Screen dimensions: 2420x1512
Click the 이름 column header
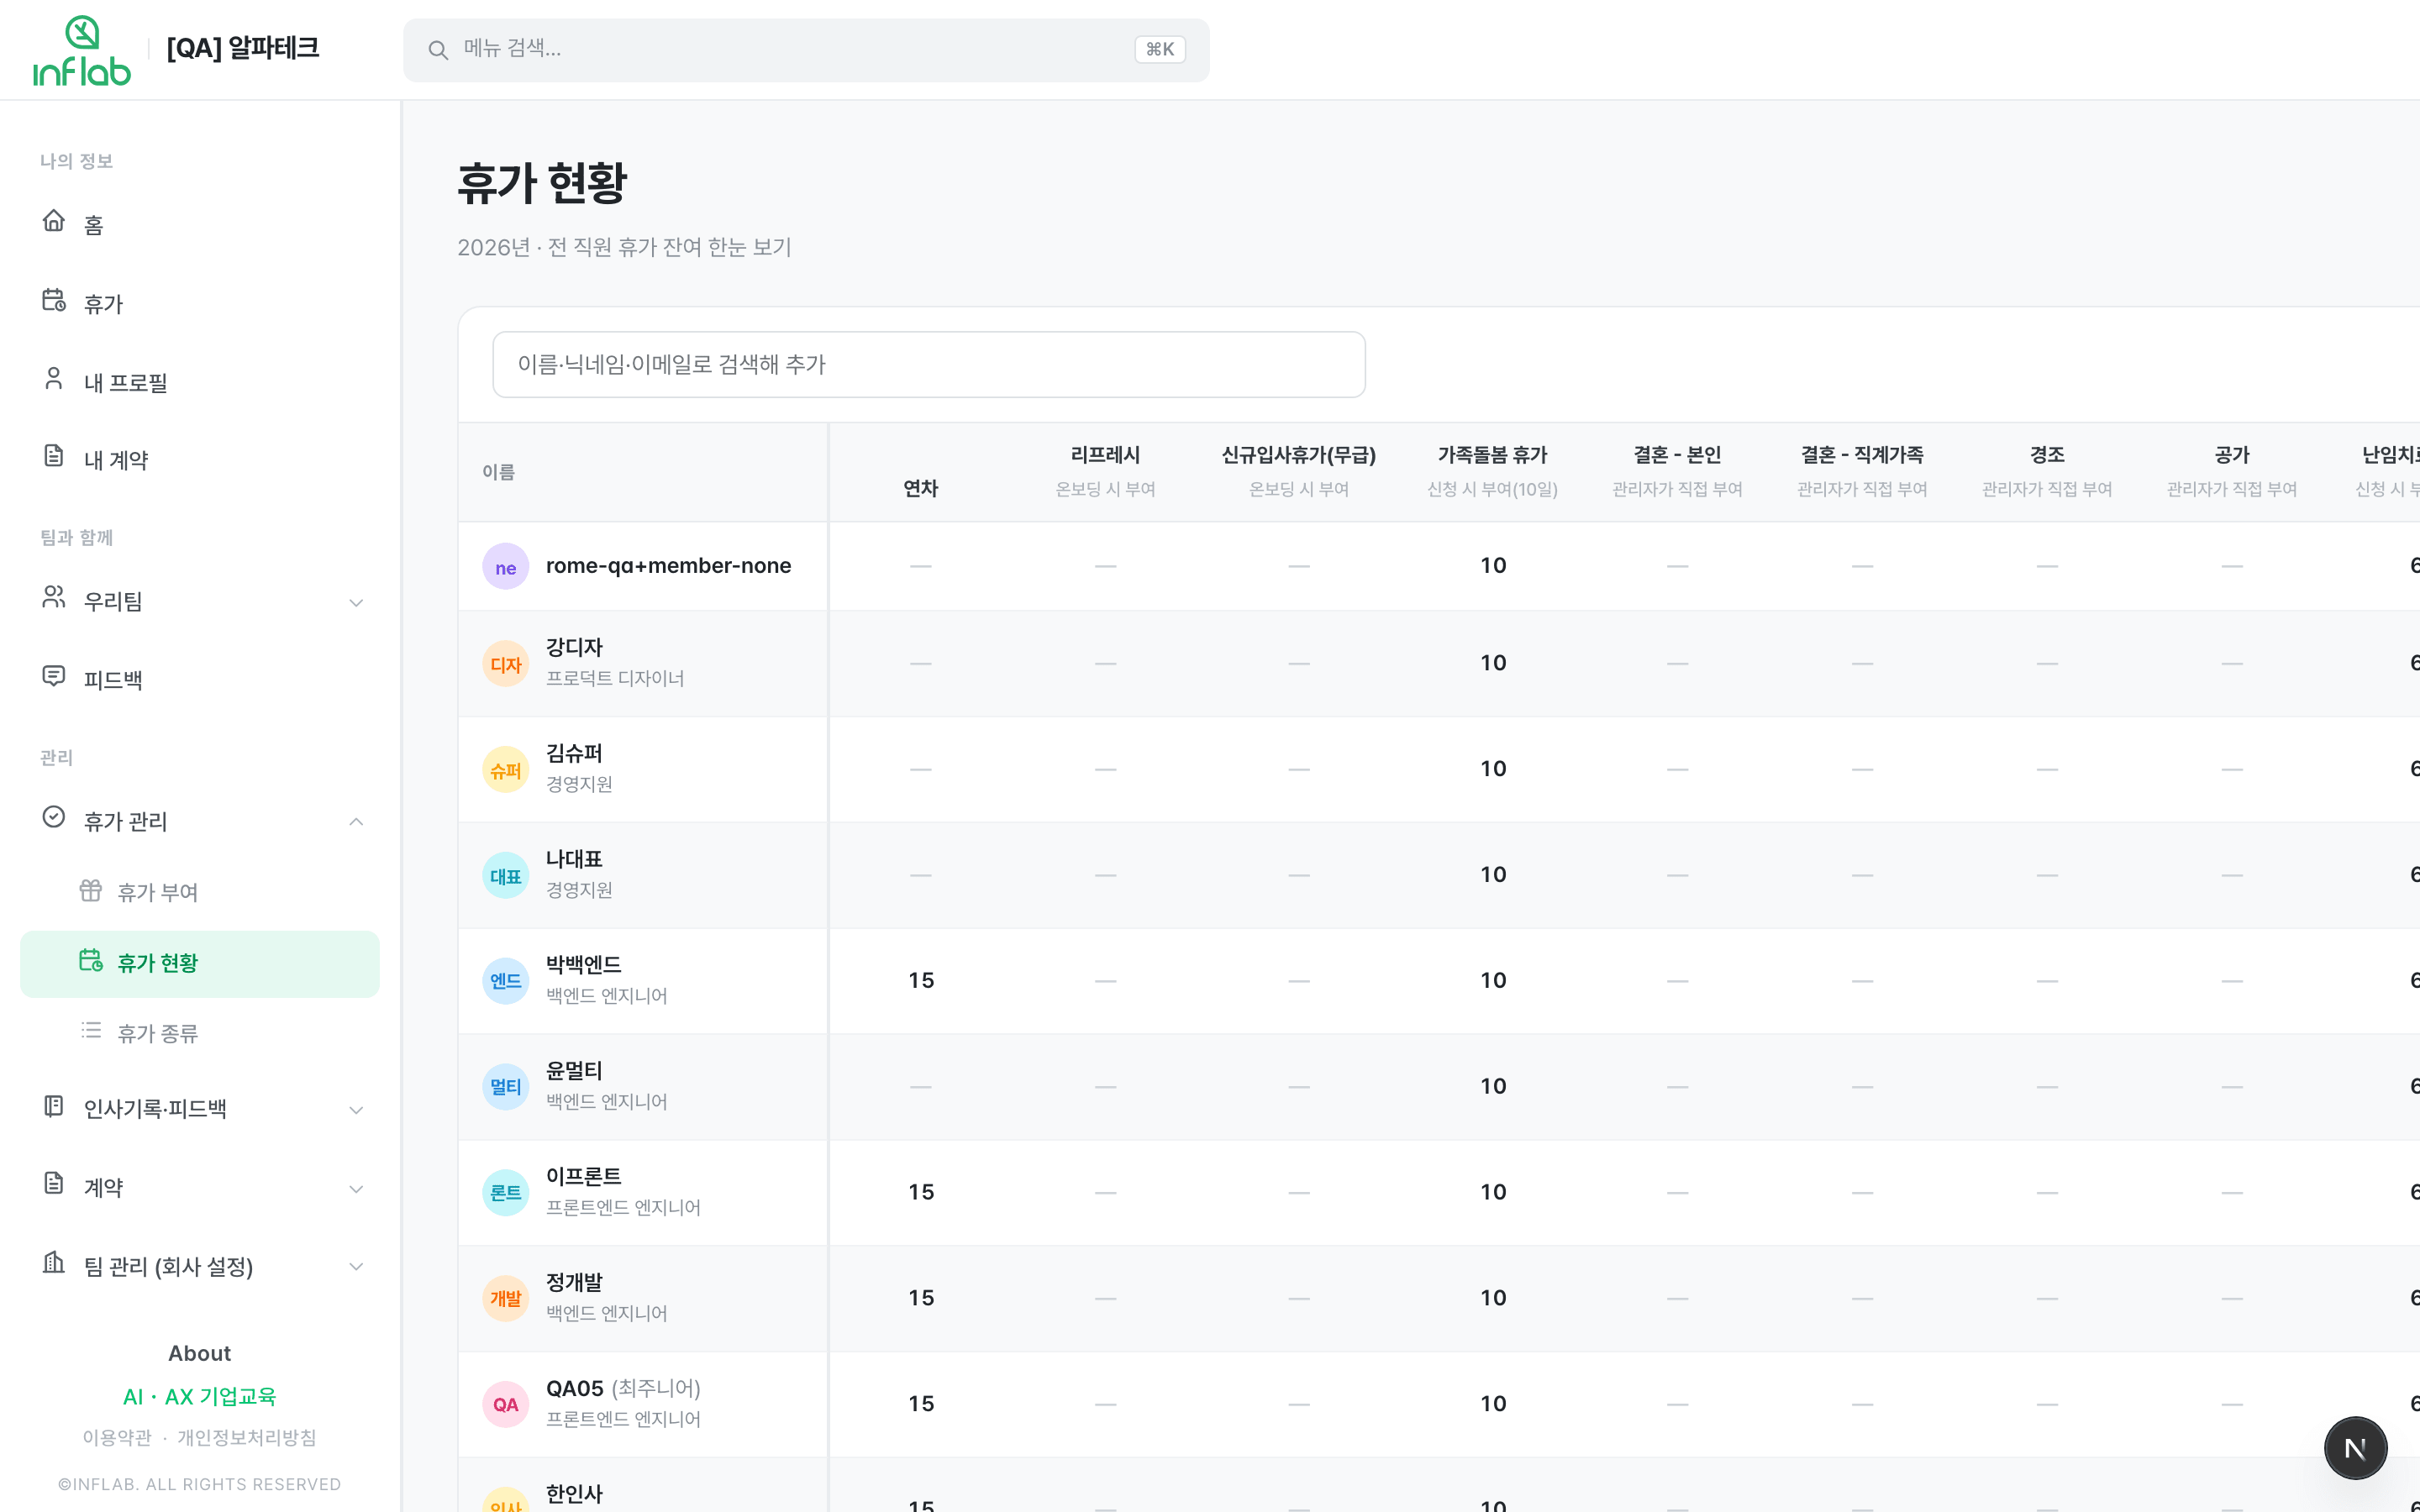[498, 472]
